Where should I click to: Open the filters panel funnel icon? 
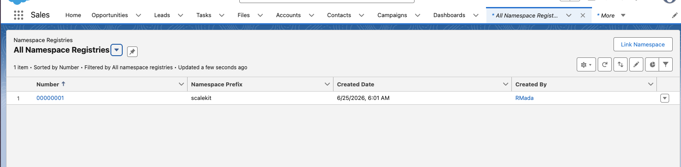[666, 64]
